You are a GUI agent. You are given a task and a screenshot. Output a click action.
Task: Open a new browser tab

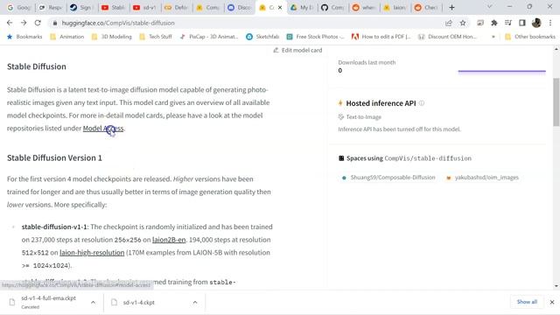(451, 8)
